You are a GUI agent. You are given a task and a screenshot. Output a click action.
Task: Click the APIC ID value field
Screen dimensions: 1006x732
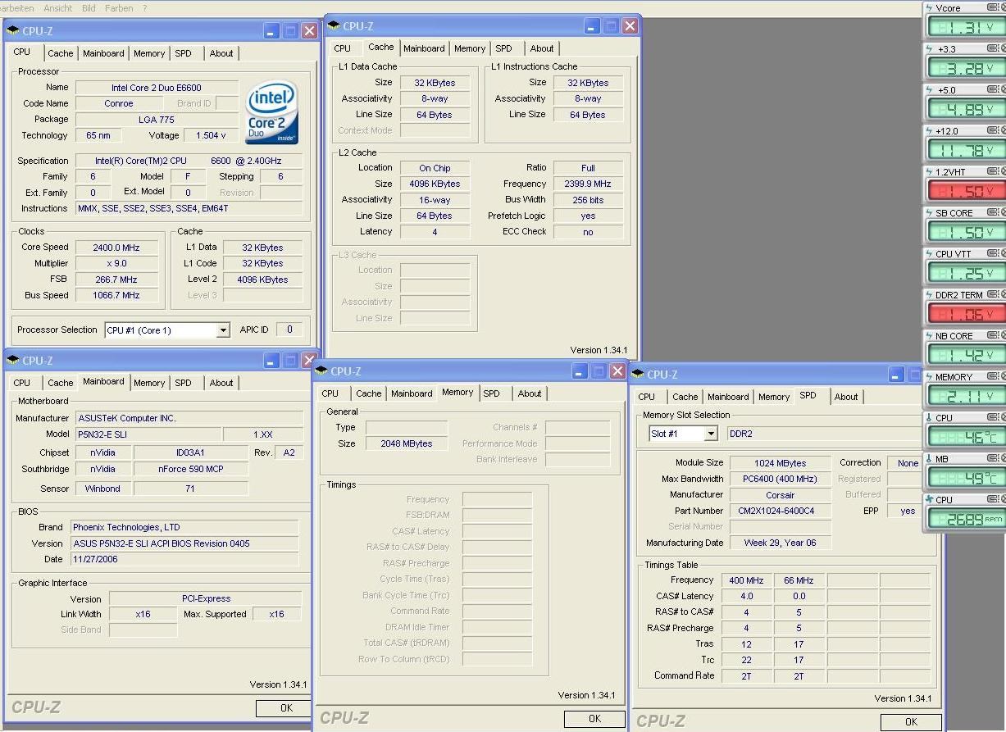tap(289, 330)
